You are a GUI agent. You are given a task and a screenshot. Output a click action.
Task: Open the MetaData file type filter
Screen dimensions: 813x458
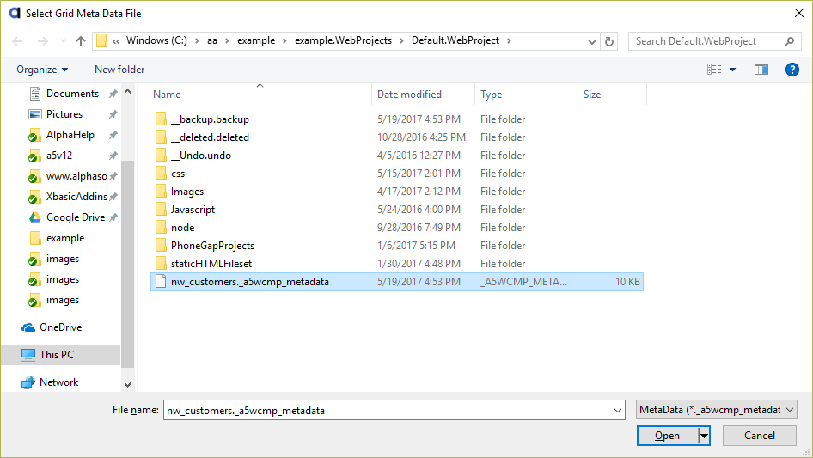click(x=717, y=410)
